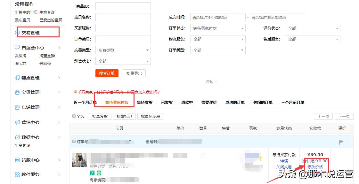This screenshot has width=359, height=184.
Task: Click the 搜索订单 search button
Action: click(107, 73)
